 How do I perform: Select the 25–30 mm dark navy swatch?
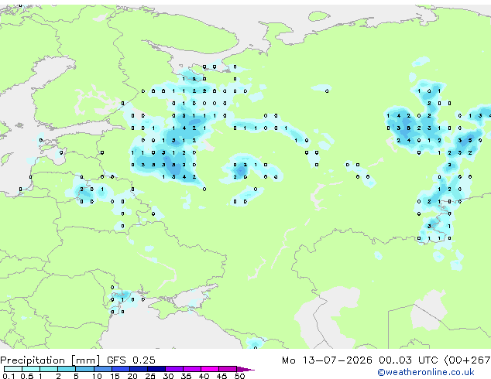(156, 369)
